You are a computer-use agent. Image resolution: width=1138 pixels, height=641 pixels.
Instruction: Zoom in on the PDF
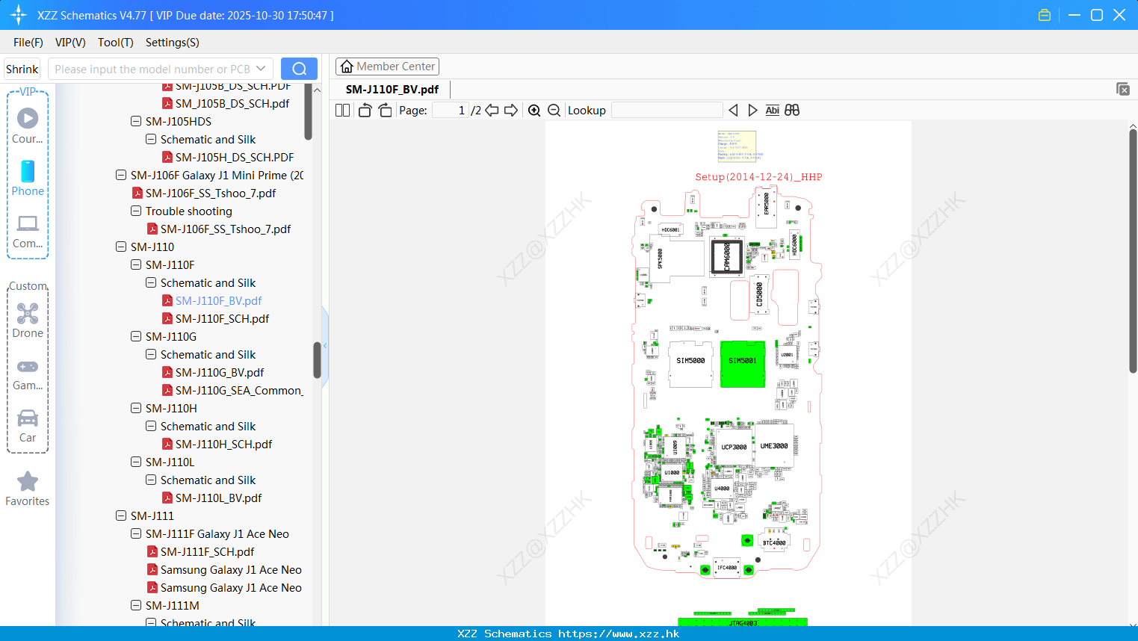(x=534, y=111)
